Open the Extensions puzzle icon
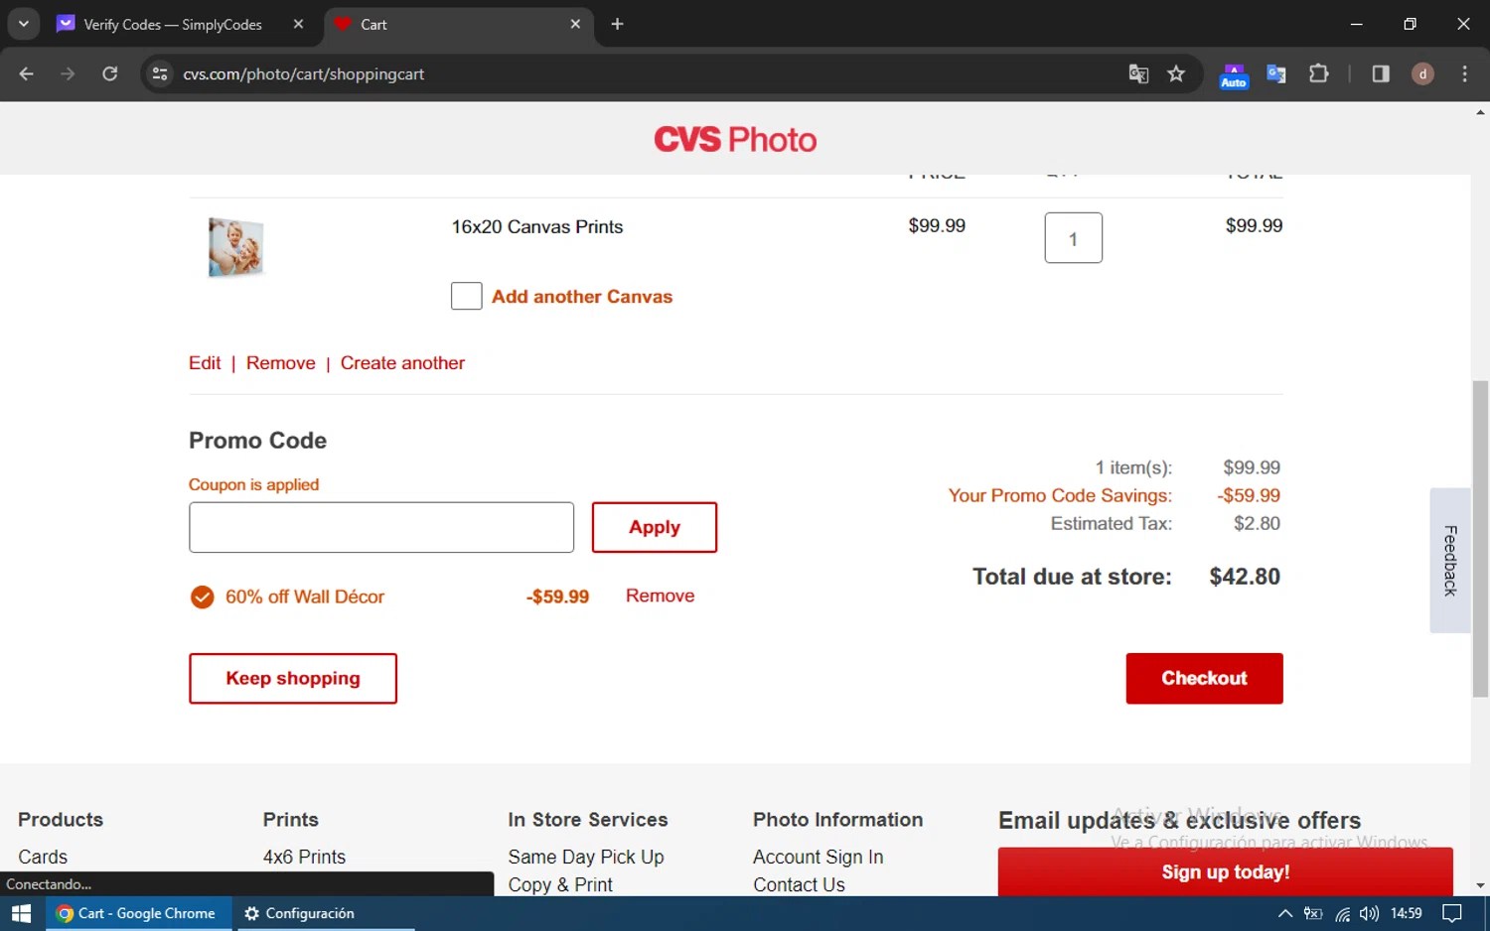 pyautogui.click(x=1319, y=73)
